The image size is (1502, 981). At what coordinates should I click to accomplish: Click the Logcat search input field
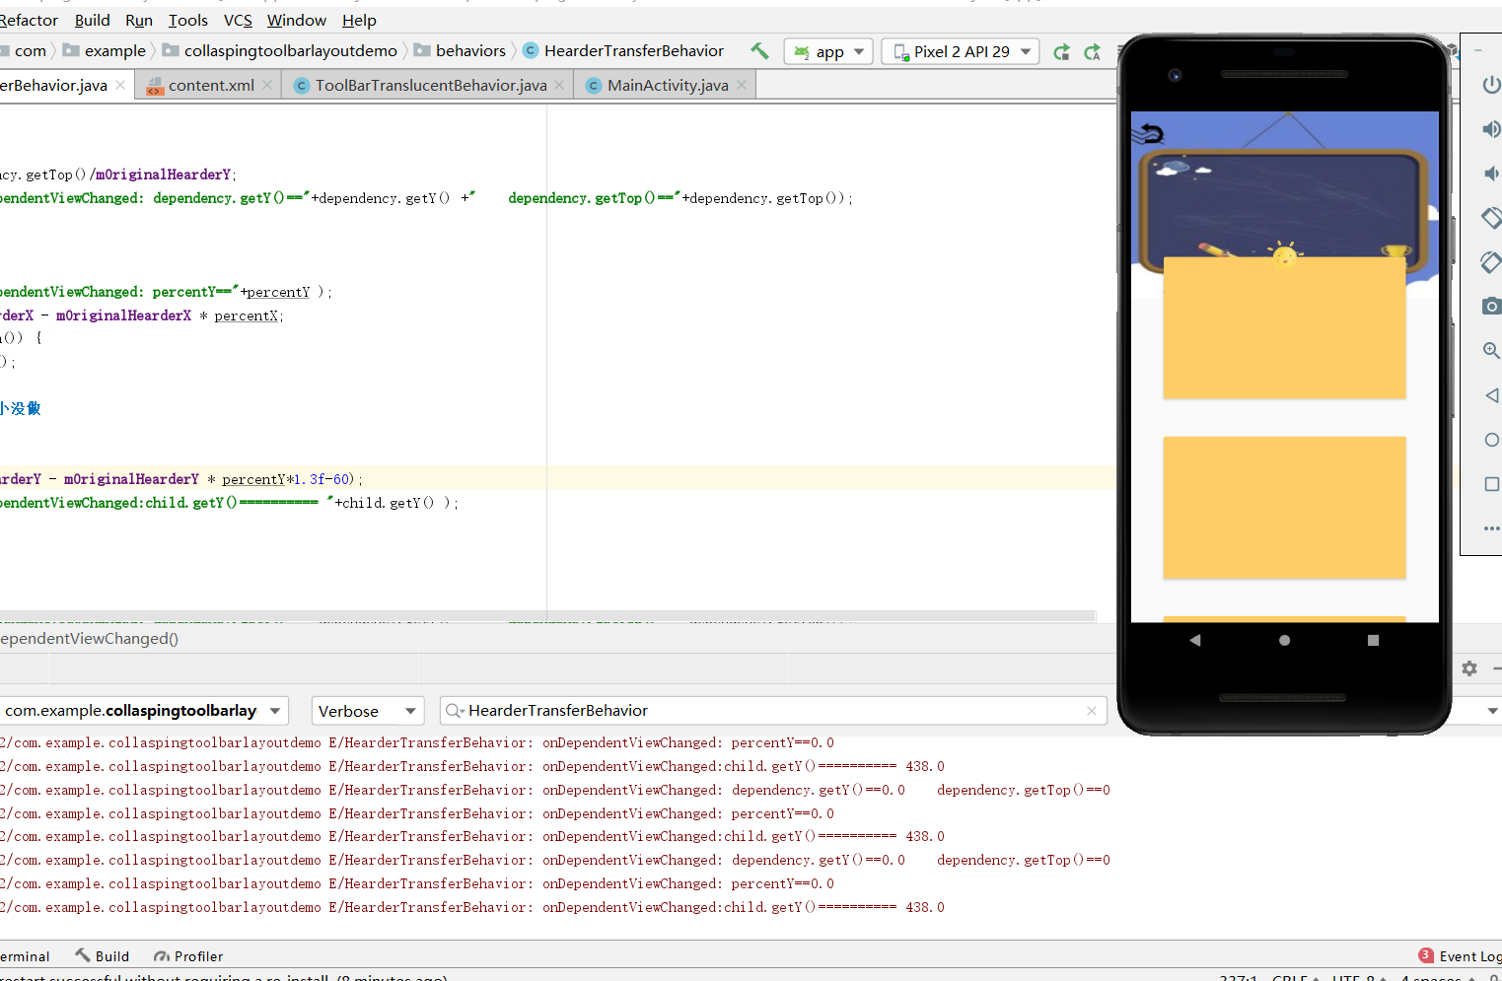[773, 711]
